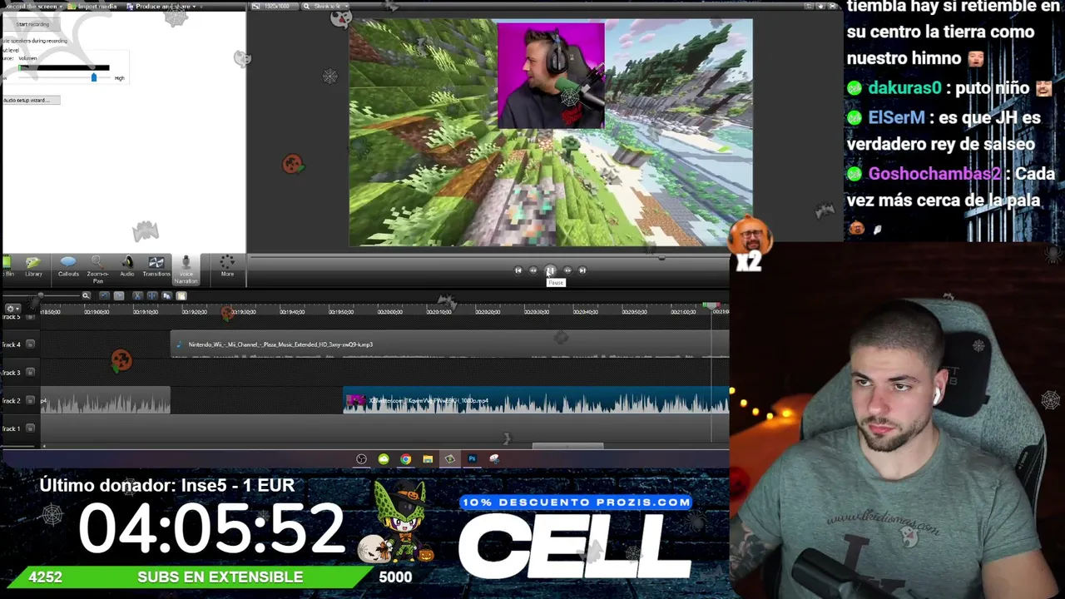The image size is (1065, 599).
Task: Click the Cut scissors icon
Action: (138, 295)
